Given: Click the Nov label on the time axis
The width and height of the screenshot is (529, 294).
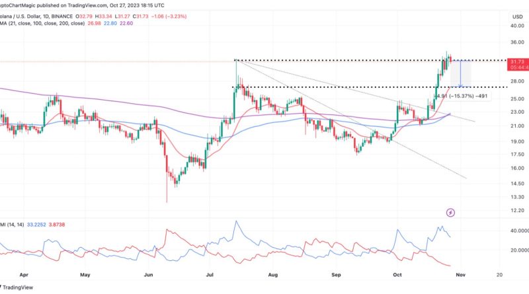Looking at the screenshot, I should (460, 275).
